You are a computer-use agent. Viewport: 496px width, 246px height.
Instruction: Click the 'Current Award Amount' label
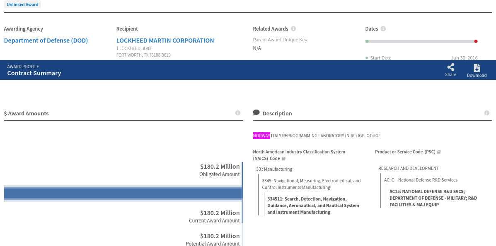pos(214,221)
